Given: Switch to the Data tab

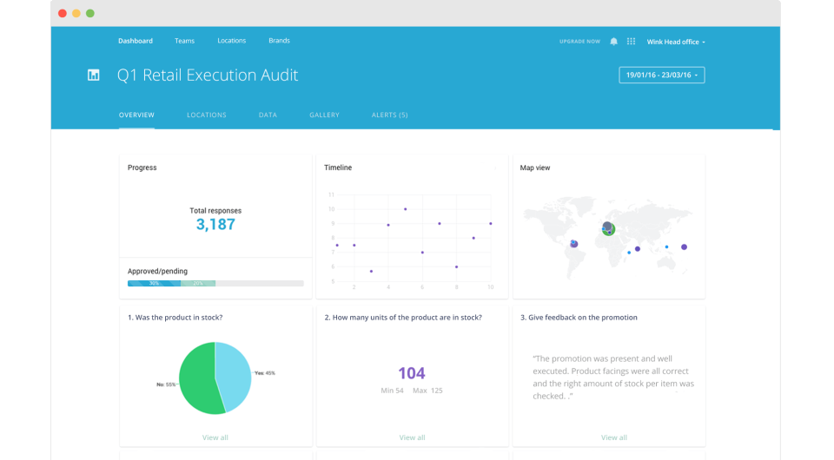Looking at the screenshot, I should pyautogui.click(x=268, y=115).
